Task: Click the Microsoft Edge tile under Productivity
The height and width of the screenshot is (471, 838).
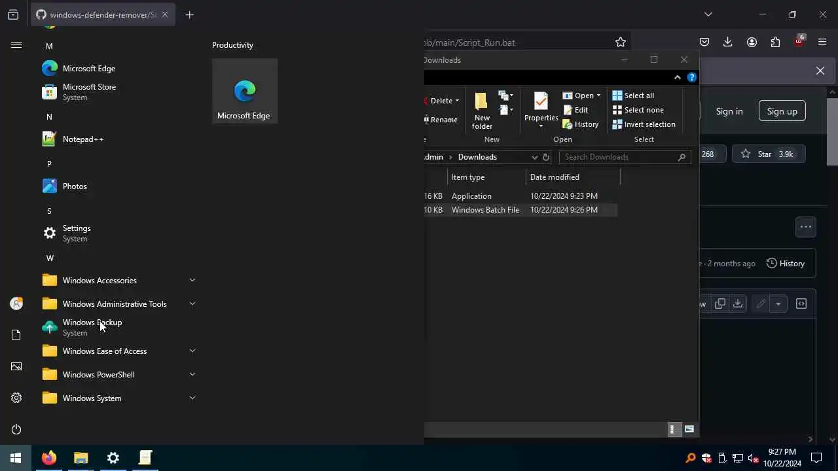Action: (x=245, y=91)
